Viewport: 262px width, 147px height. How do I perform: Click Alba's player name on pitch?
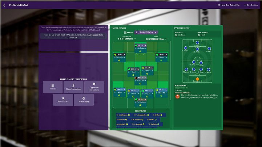click(120, 92)
